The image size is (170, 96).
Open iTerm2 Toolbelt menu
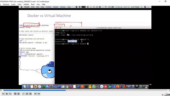[56, 7]
